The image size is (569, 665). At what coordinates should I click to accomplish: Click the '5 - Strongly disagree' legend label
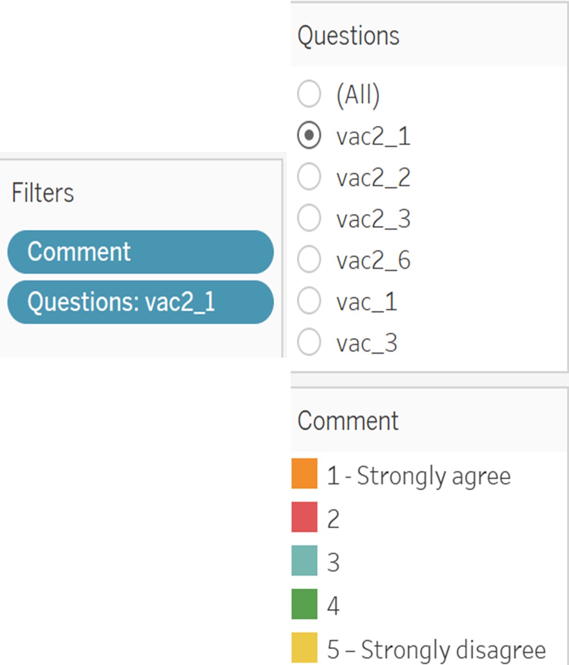(436, 649)
